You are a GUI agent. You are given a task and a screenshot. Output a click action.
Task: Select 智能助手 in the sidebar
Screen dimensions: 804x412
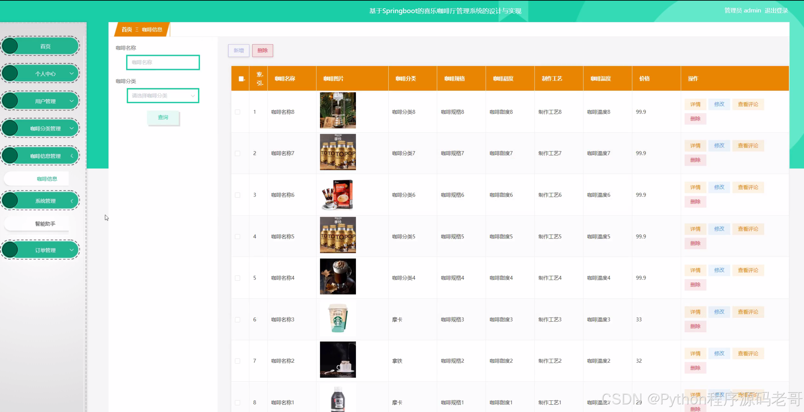[45, 223]
